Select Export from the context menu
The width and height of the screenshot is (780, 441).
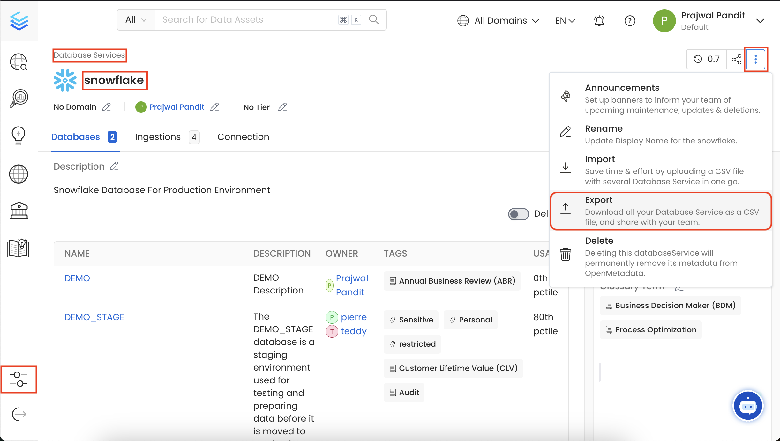tap(598, 199)
